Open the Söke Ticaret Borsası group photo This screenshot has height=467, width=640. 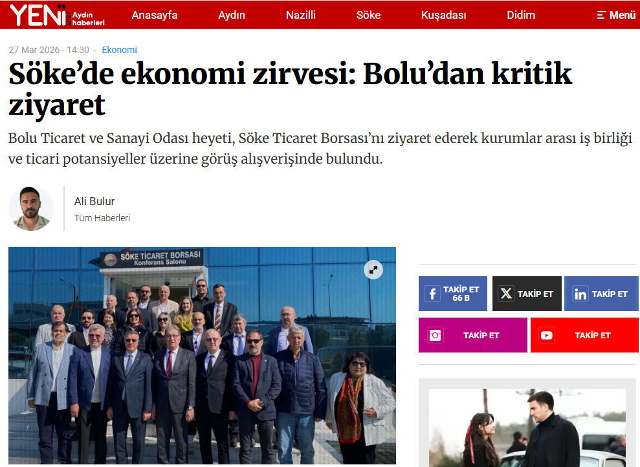202,355
